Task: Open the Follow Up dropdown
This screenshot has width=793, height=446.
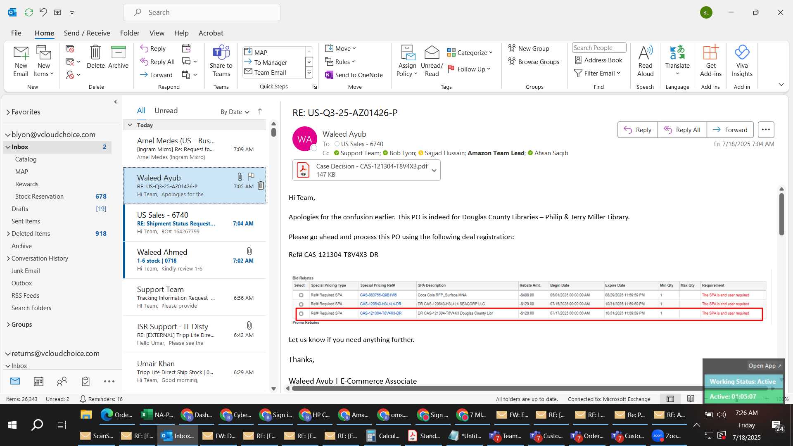Action: (469, 69)
